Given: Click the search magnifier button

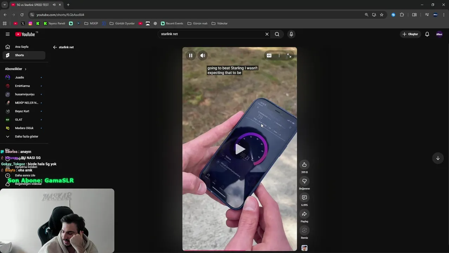Looking at the screenshot, I should pos(277,34).
